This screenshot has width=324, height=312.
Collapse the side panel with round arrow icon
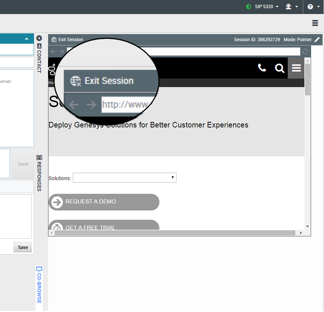[x=39, y=38]
